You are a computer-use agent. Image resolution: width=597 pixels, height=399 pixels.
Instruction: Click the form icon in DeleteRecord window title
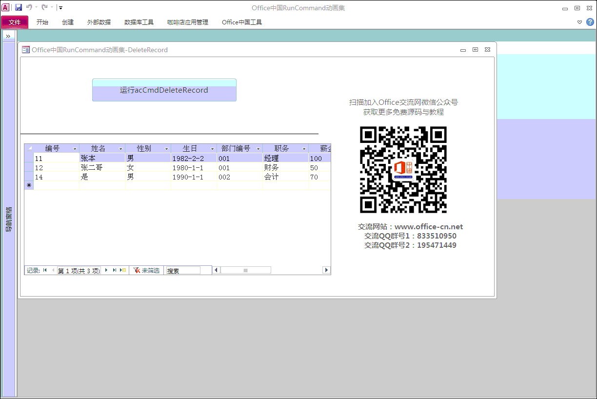coord(26,50)
